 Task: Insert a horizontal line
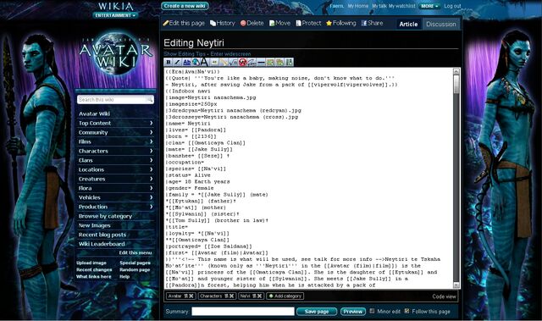tap(262, 62)
